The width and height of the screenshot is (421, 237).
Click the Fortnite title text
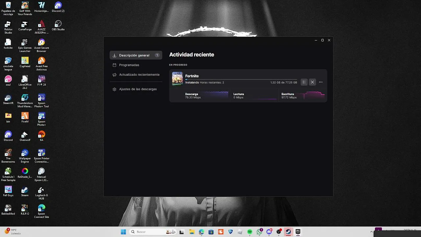(x=192, y=76)
